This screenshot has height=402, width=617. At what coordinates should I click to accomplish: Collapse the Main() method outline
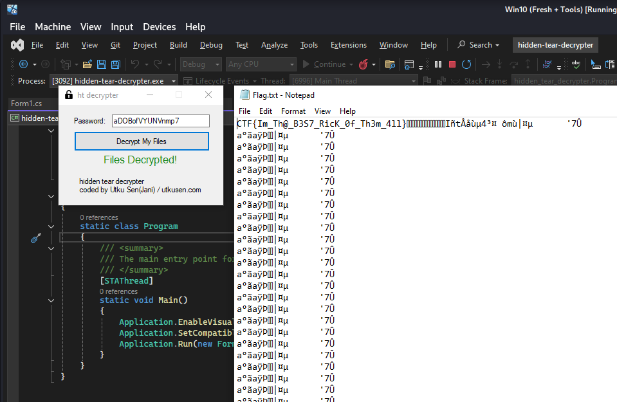tap(52, 300)
